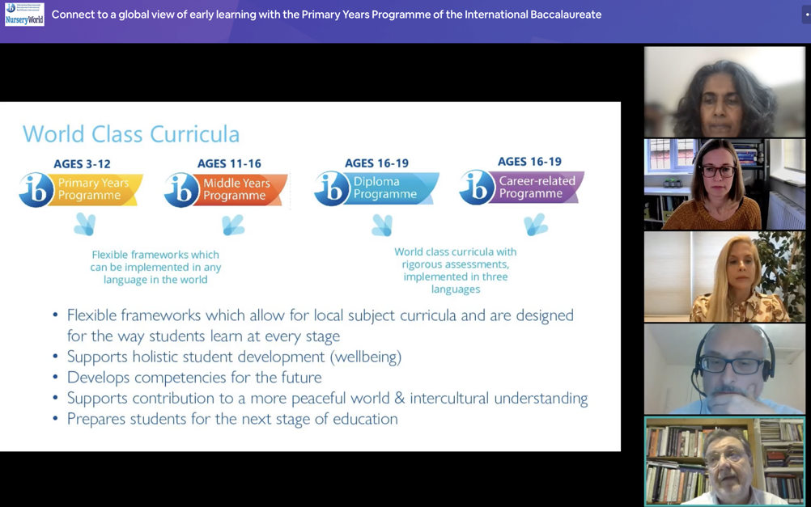The height and width of the screenshot is (507, 811).
Task: Click the AGES 16-19 label above Diploma Programme
Action: point(376,163)
